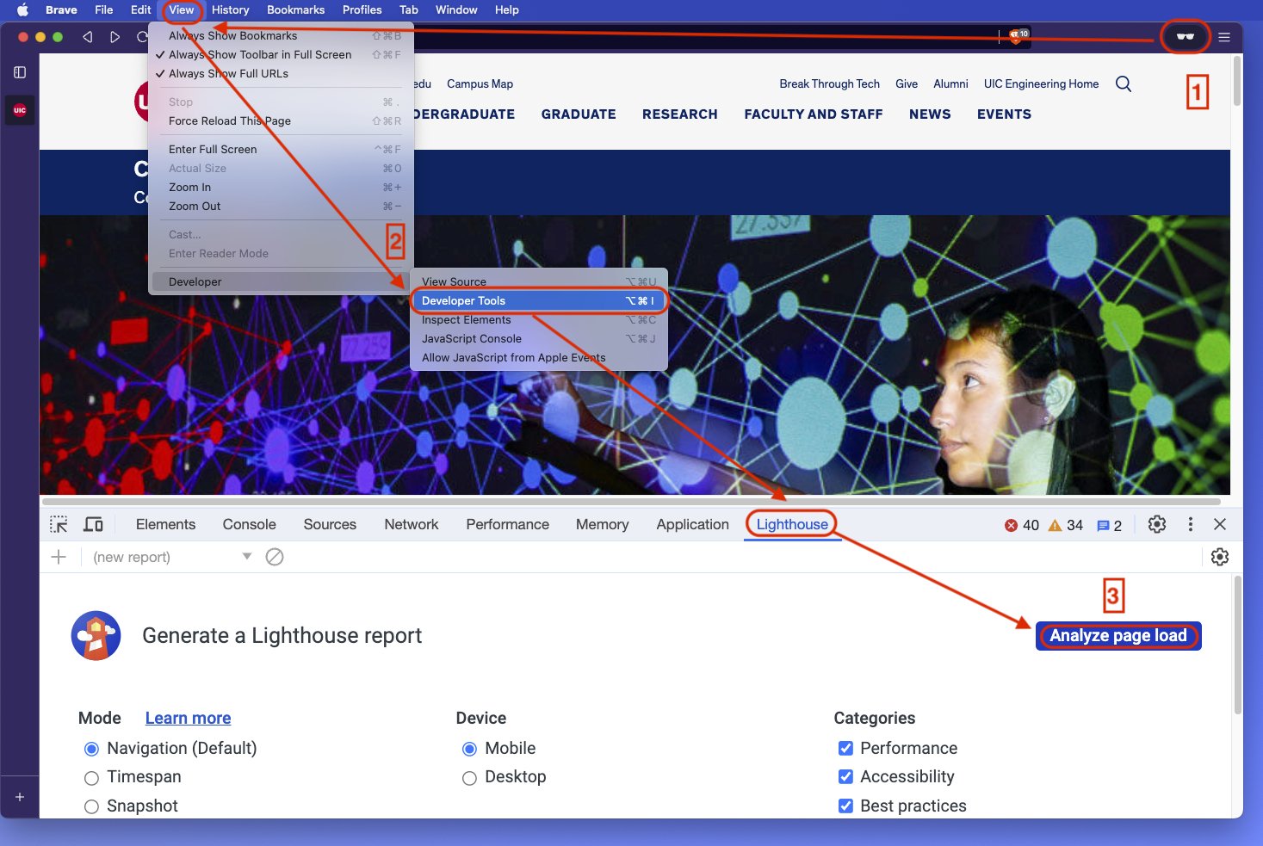Toggle Always Show Toolbar in Full Screen
Viewport: 1263px width, 846px height.
pos(281,54)
